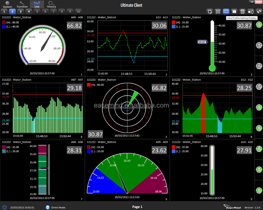The height and width of the screenshot is (210, 263).
Task: Open the History tab
Action: pos(52,4)
